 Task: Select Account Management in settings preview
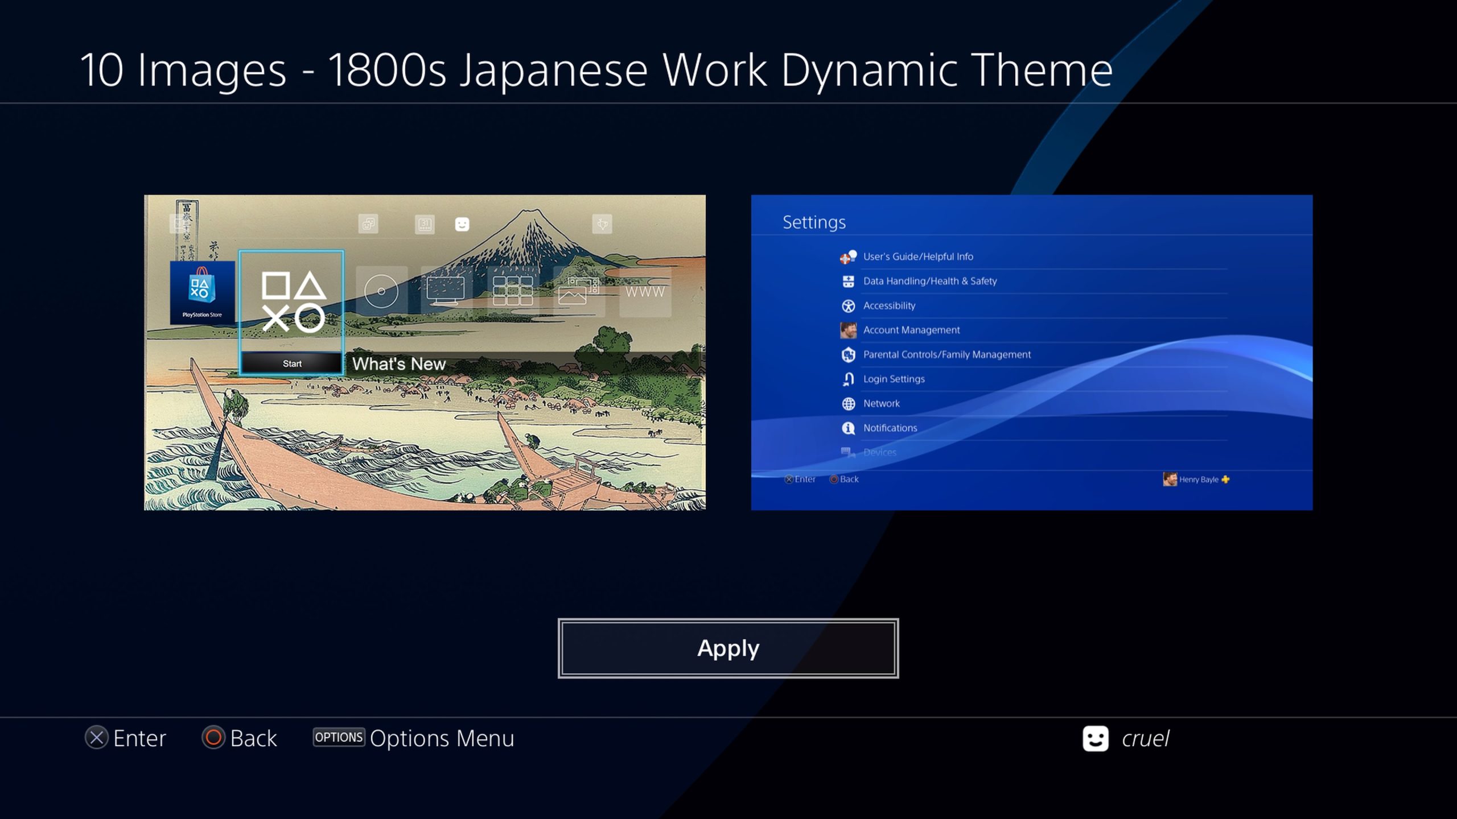coord(911,330)
